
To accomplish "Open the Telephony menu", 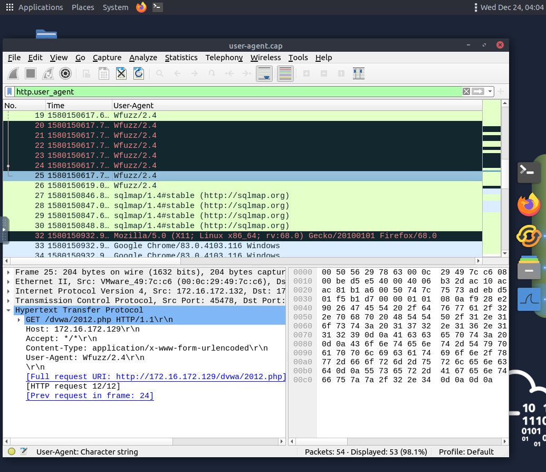I will click(224, 58).
